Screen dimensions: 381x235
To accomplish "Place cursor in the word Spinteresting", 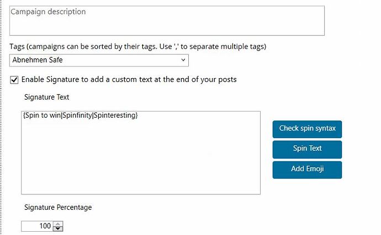I will pos(114,116).
